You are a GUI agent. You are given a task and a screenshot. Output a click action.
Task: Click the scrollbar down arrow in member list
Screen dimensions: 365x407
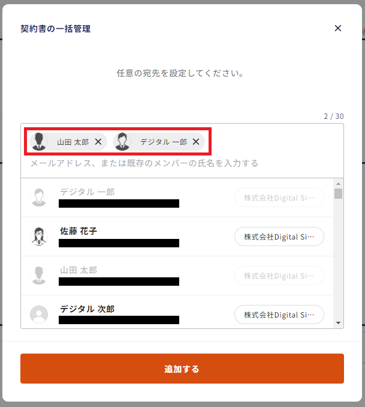tap(338, 323)
